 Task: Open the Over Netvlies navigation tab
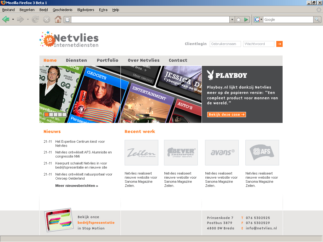(144, 60)
